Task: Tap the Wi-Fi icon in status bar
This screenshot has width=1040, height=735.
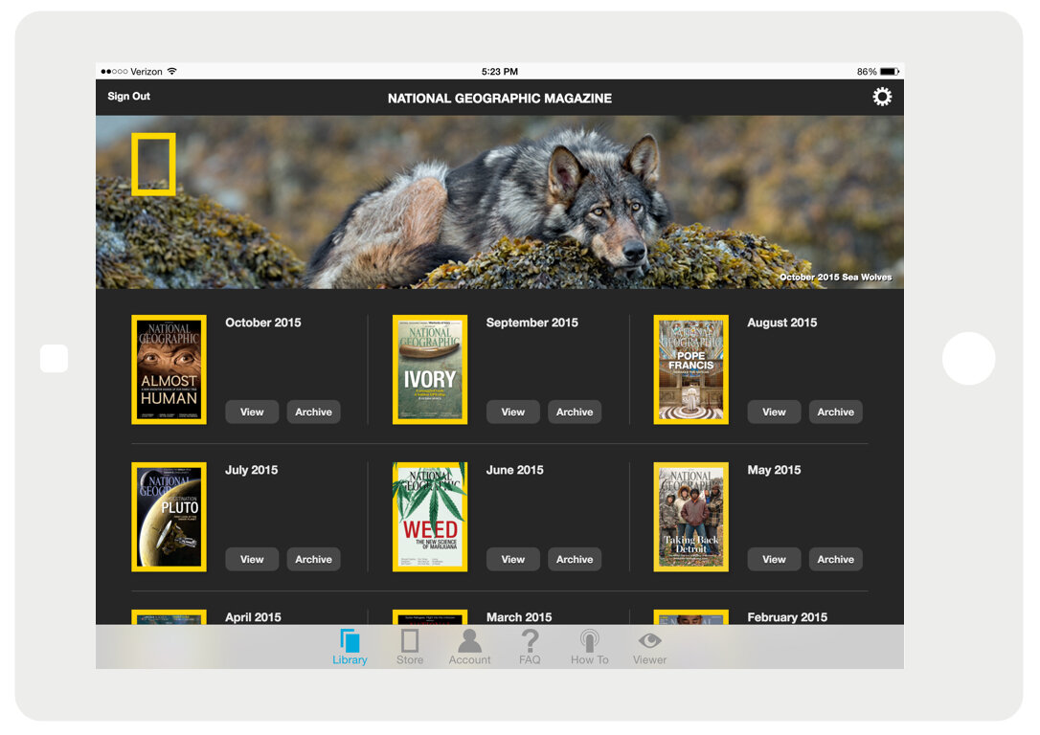Action: coord(171,71)
